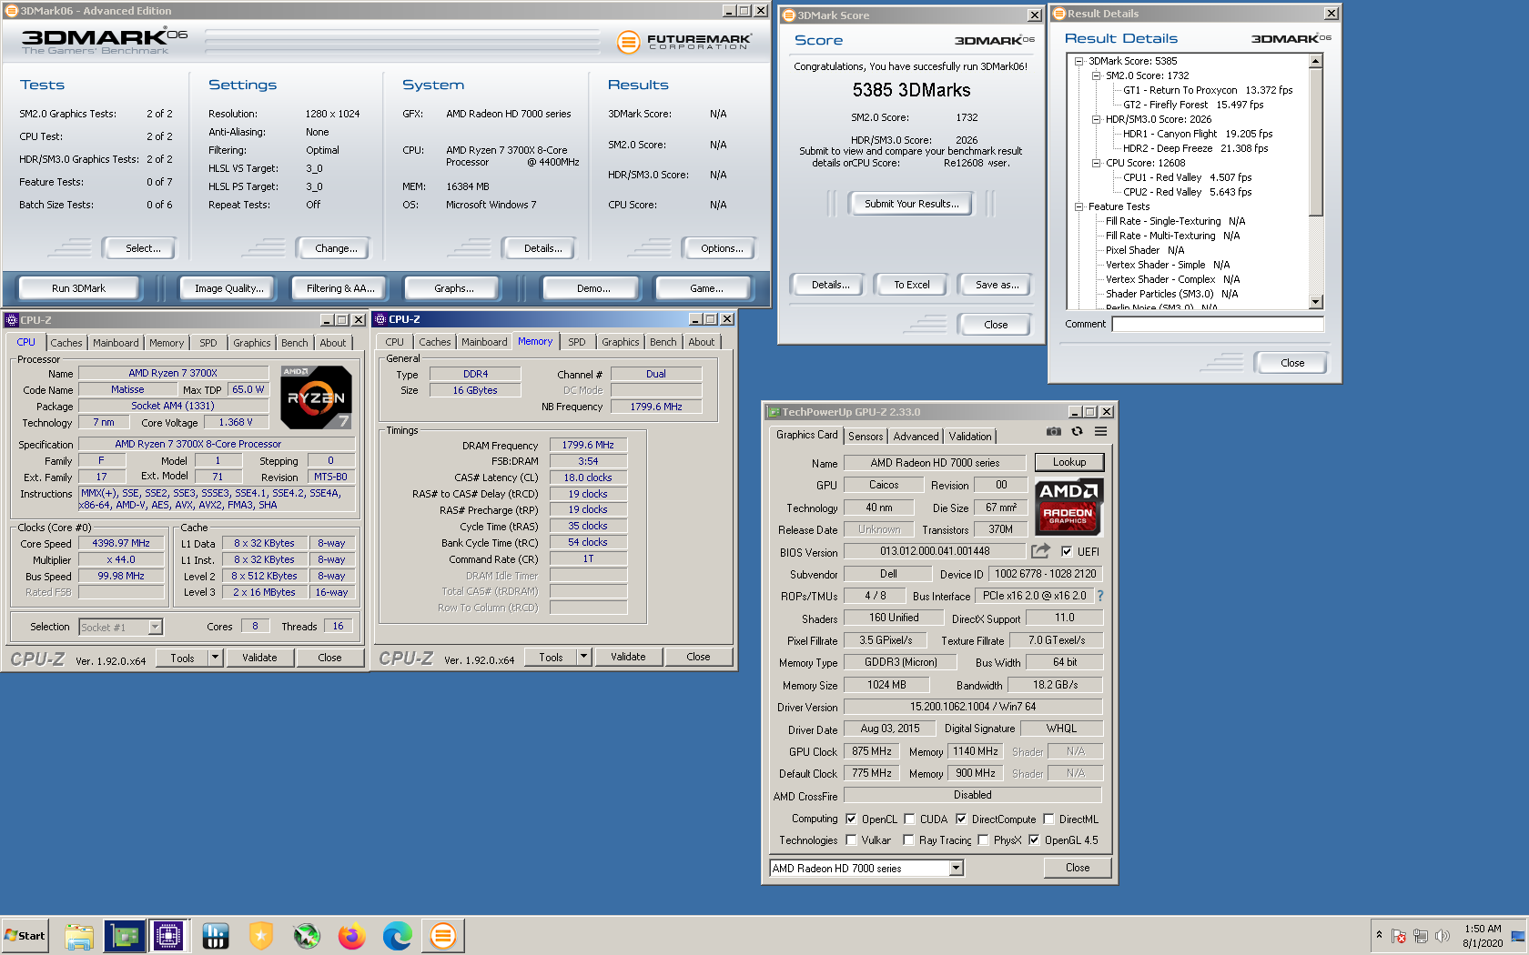Toggle the DirectML checkbox
The width and height of the screenshot is (1529, 955).
click(1048, 819)
